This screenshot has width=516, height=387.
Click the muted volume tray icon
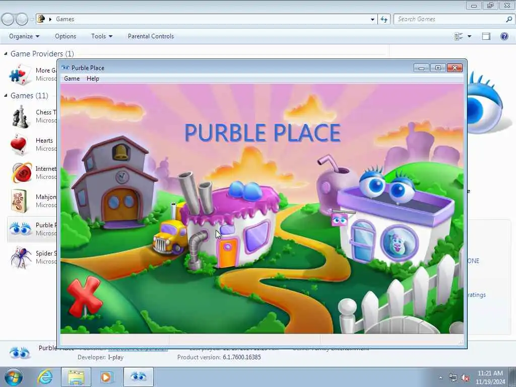pyautogui.click(x=465, y=377)
